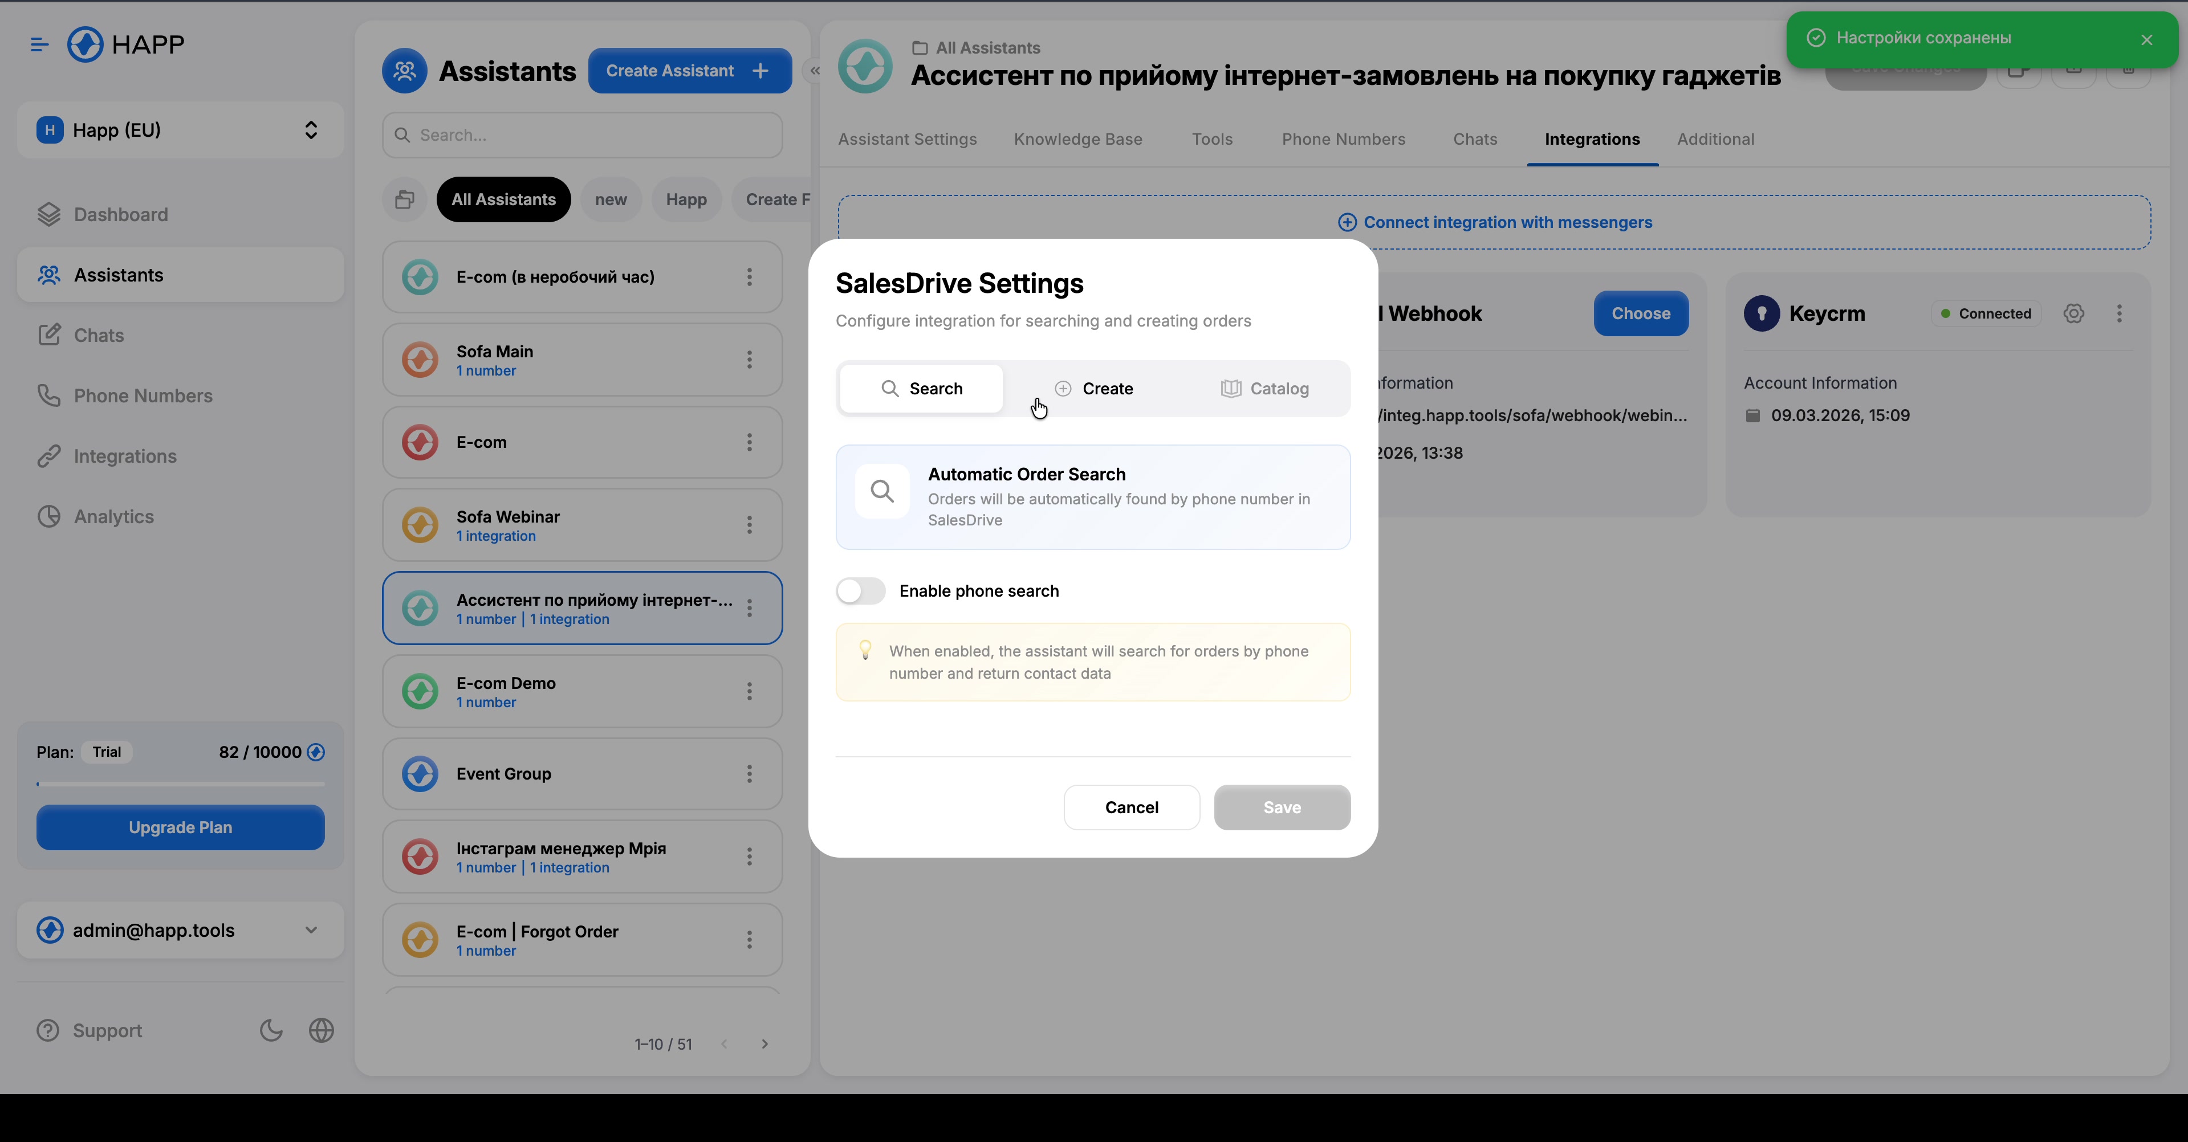This screenshot has height=1142, width=2188.
Task: Open Phone Numbers from the sidebar
Action: 143,395
